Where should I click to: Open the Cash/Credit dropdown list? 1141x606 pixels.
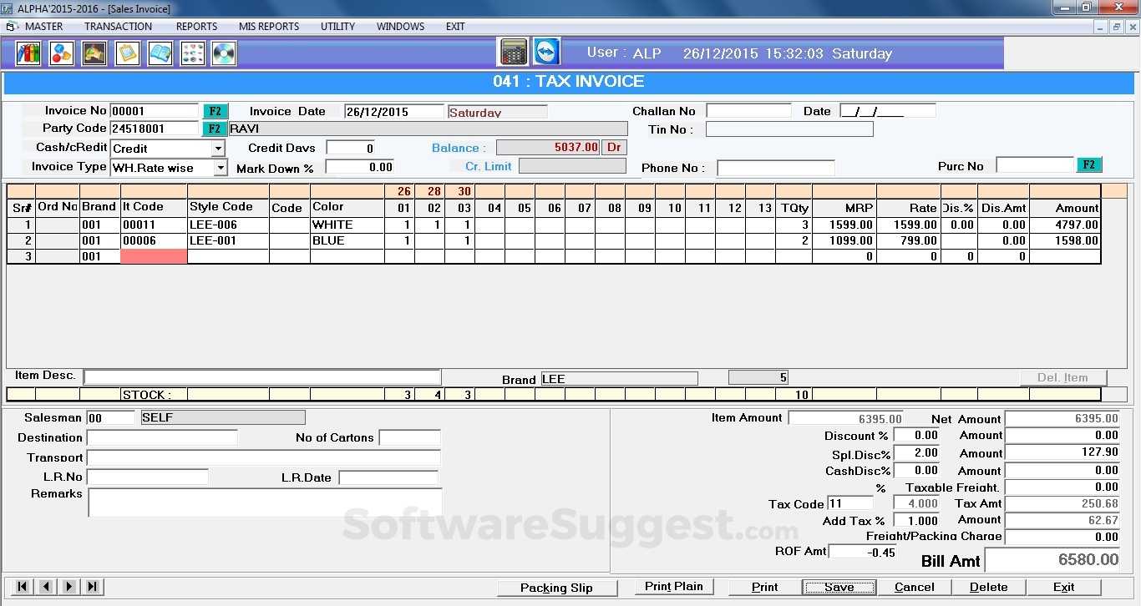point(218,148)
